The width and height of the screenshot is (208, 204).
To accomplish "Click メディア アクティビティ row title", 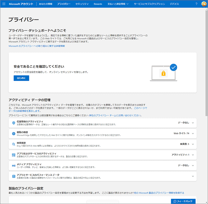I will click(29, 164).
